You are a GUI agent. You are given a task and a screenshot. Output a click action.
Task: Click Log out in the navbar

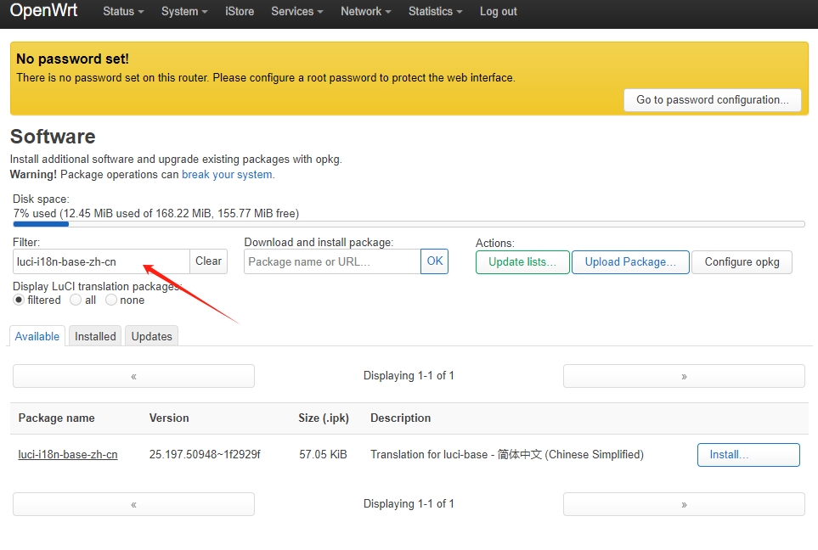tap(499, 12)
